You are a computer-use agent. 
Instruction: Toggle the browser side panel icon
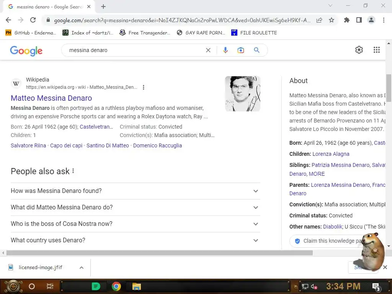coord(359,20)
